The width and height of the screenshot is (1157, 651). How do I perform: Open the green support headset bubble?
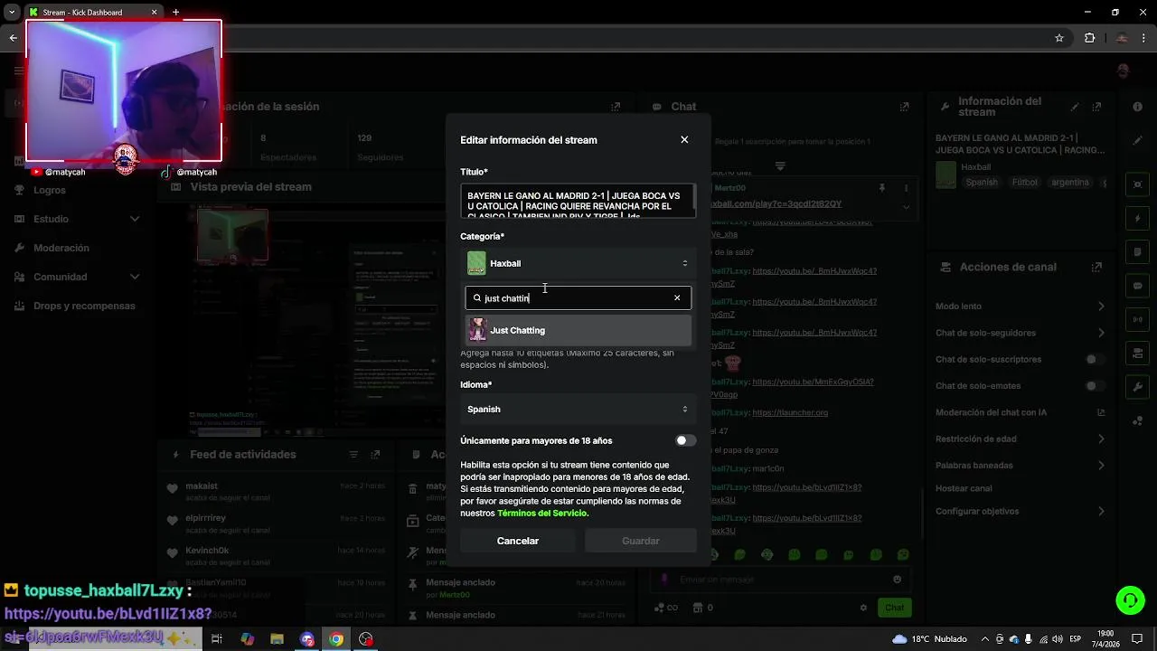(1129, 599)
